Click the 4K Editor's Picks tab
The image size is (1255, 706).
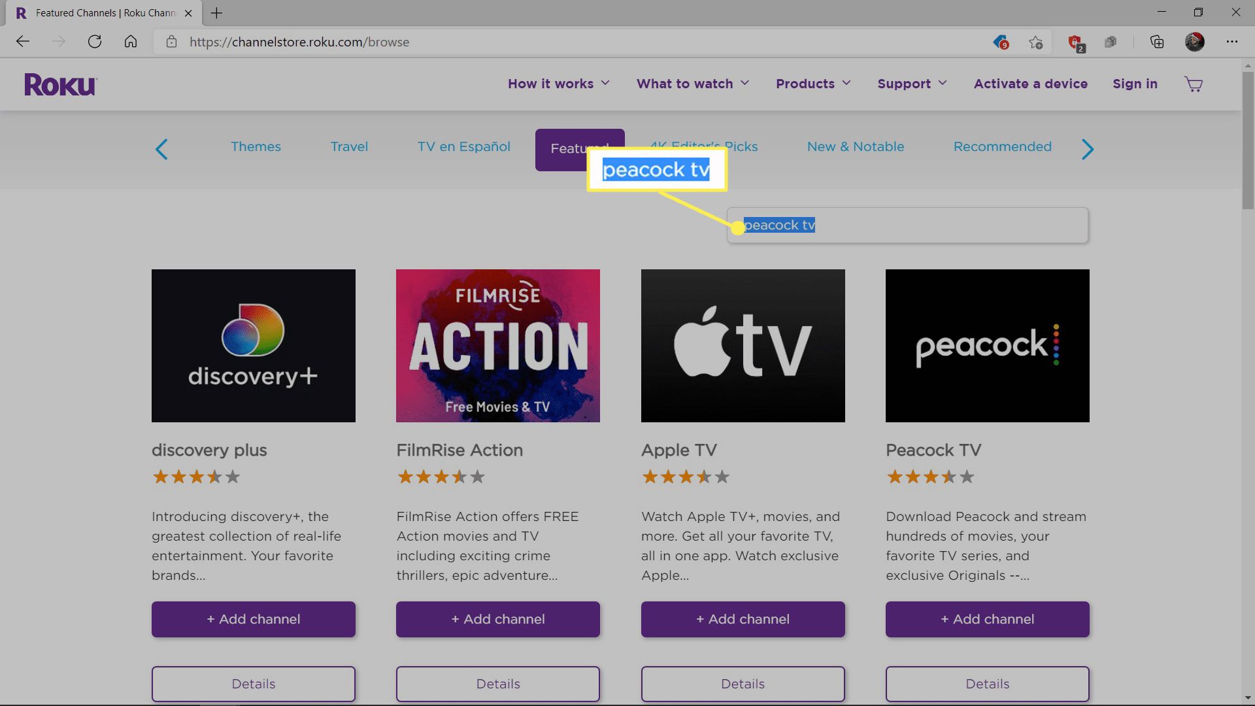click(x=703, y=146)
